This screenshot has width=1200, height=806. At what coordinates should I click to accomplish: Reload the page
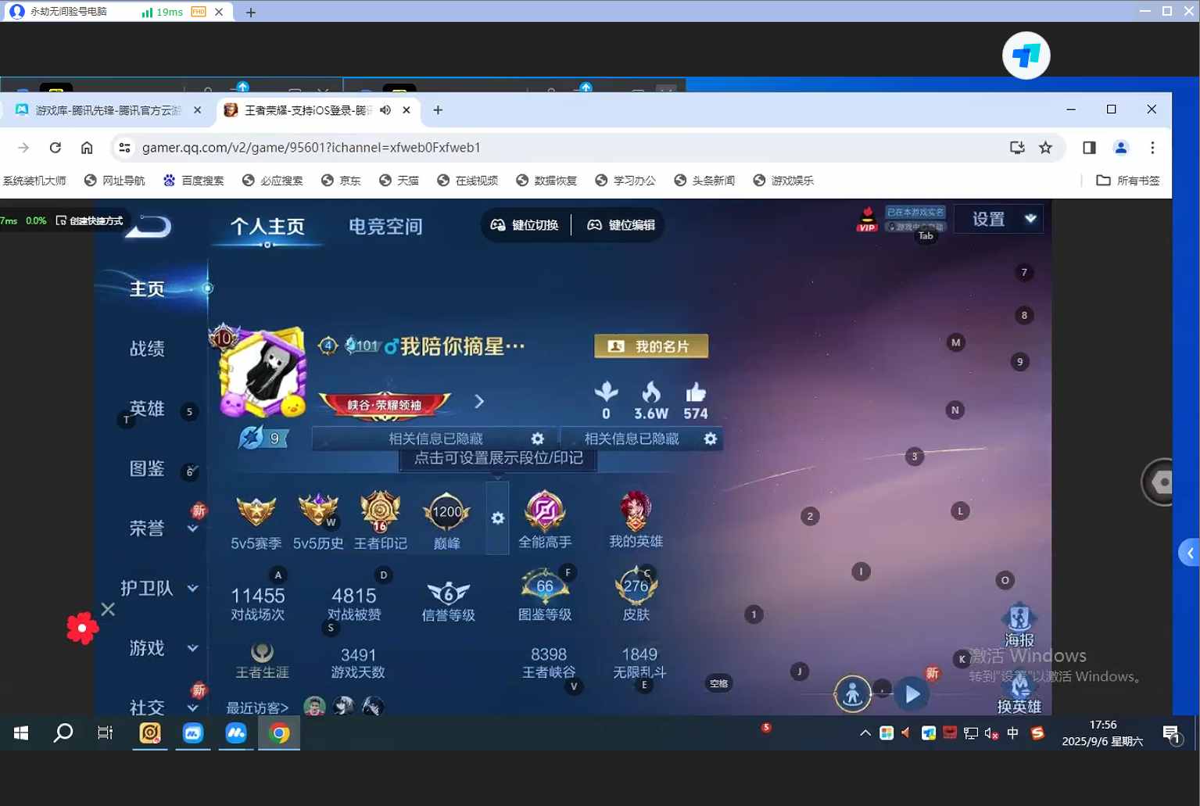click(x=55, y=148)
